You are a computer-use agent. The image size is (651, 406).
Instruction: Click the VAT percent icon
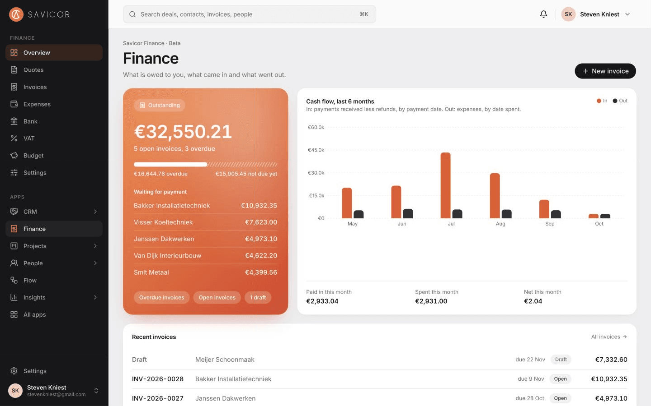coord(14,138)
